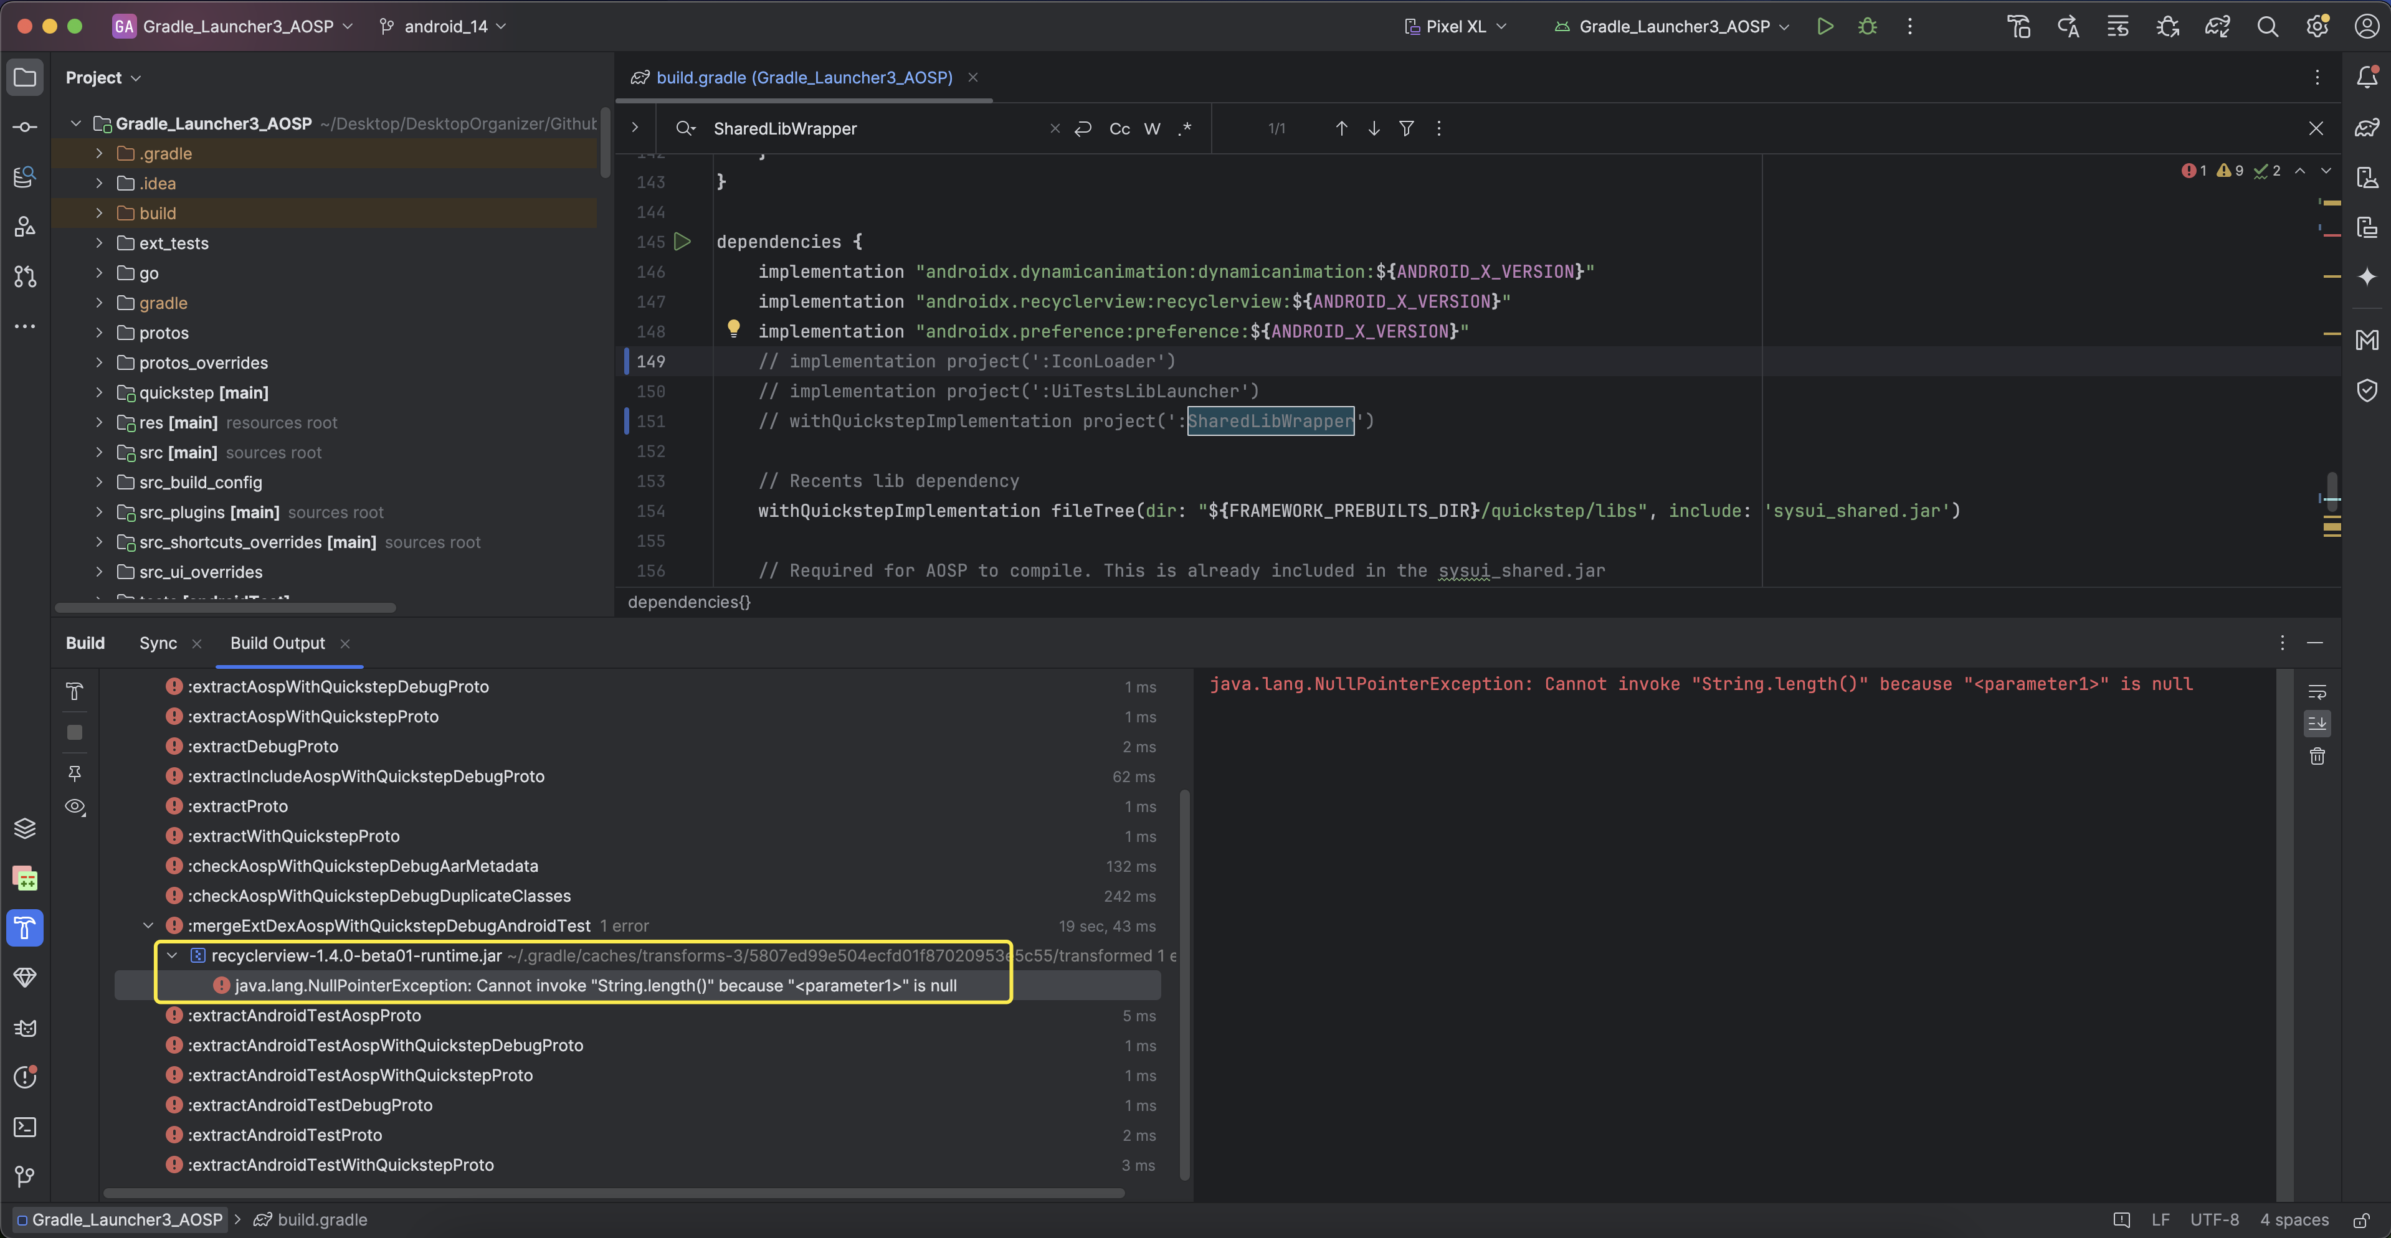The height and width of the screenshot is (1238, 2391).
Task: Open the Project tool window icon
Action: point(25,77)
